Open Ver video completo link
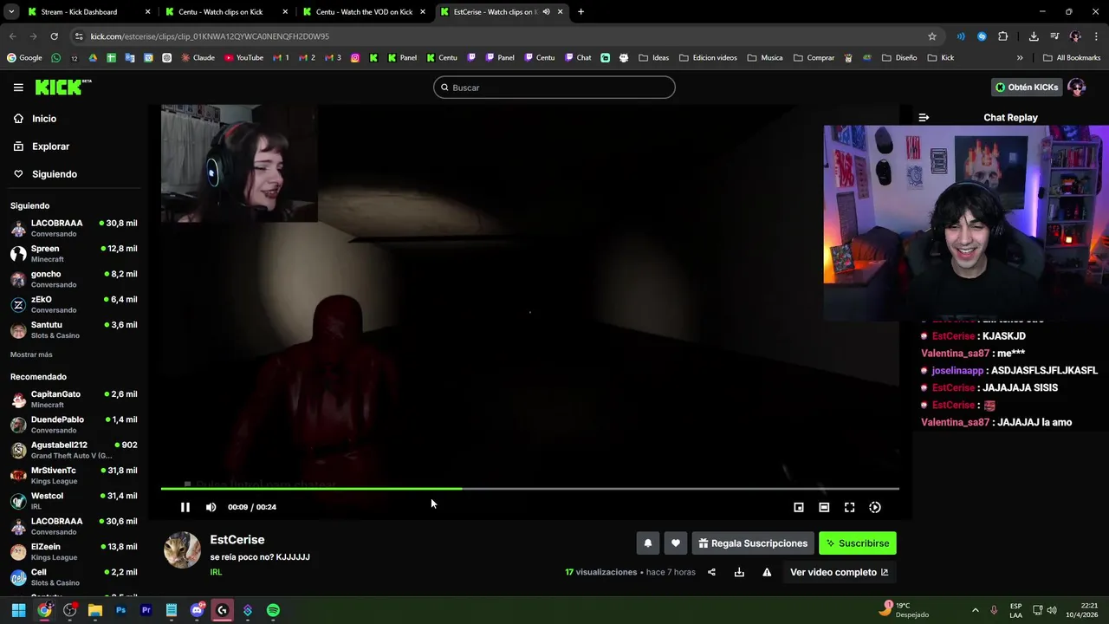Screen dimensions: 1109x624 pyautogui.click(x=839, y=572)
